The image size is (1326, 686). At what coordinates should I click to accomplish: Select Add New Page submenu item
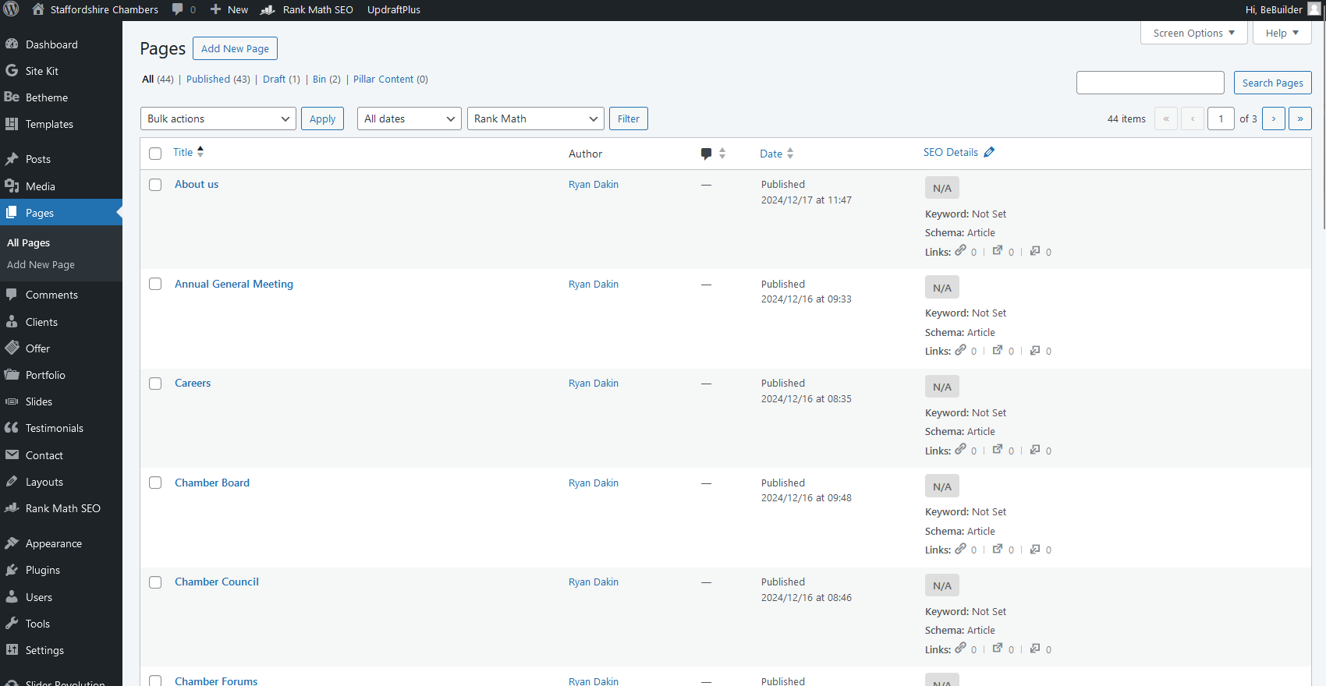[41, 265]
